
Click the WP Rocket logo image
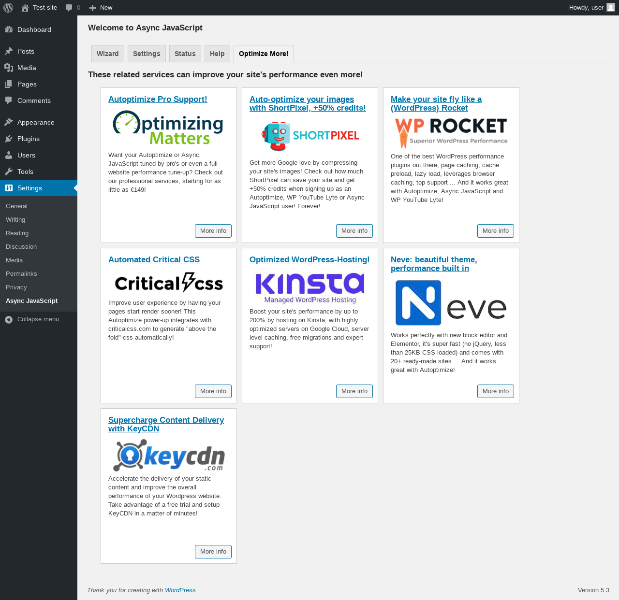(x=451, y=133)
